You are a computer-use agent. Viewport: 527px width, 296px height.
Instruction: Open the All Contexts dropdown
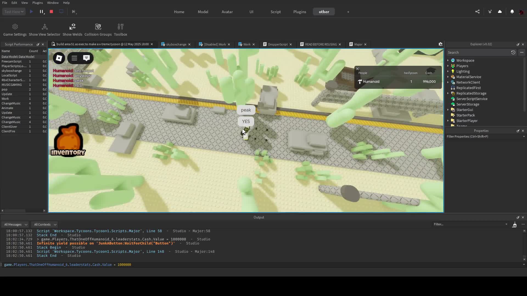[45, 224]
